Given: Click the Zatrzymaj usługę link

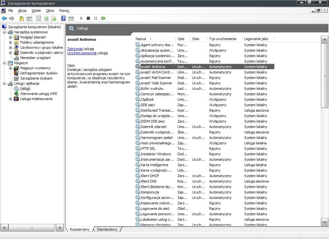Looking at the screenshot, I should pos(75,49).
